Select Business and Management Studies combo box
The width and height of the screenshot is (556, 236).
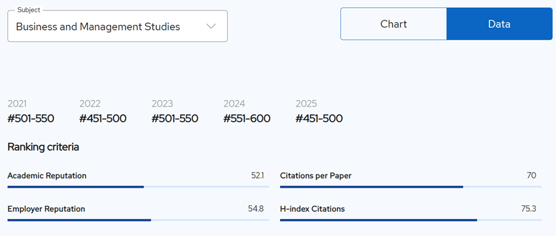pyautogui.click(x=117, y=26)
